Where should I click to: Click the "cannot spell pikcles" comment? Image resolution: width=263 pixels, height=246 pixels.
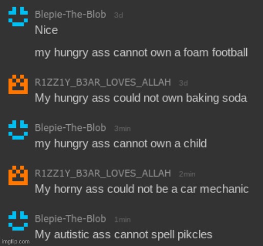click(123, 235)
